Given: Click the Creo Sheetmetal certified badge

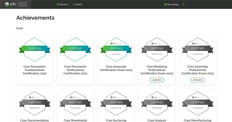Looking at the screenshot, I should click(x=75, y=103).
